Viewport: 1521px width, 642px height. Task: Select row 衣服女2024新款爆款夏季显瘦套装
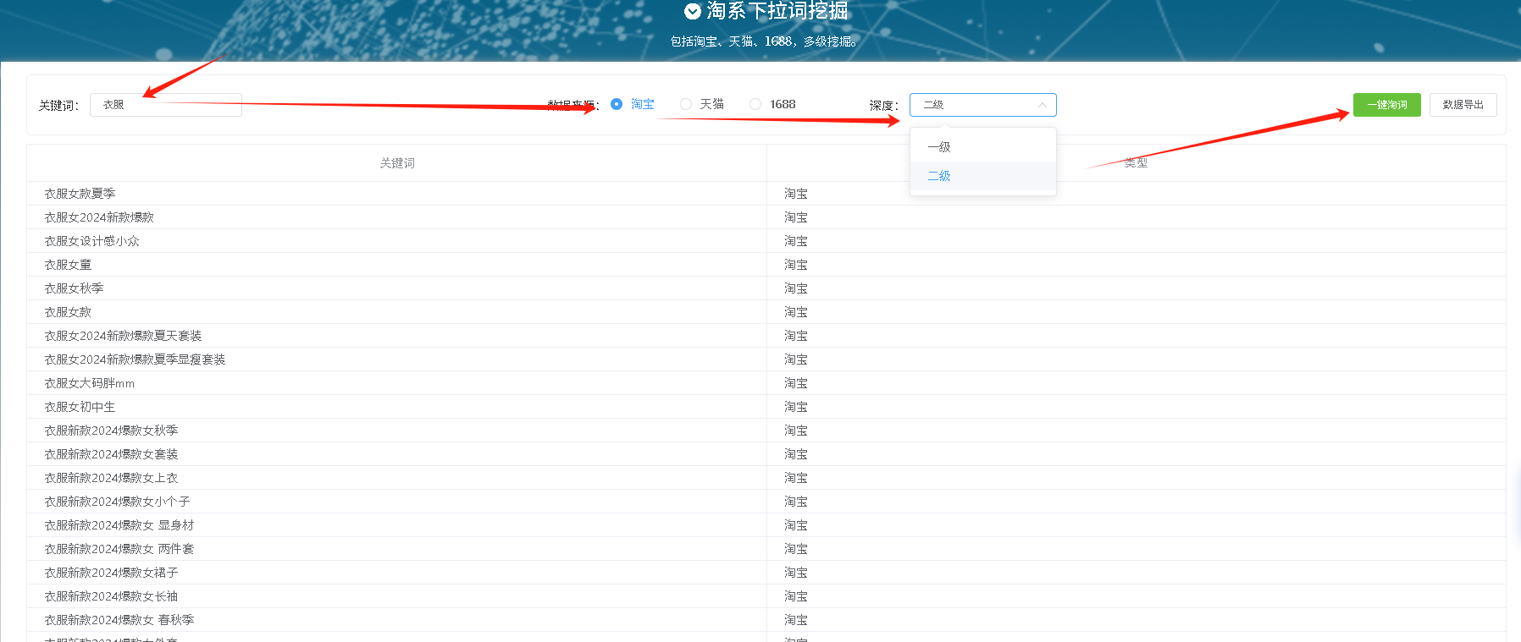(766, 359)
